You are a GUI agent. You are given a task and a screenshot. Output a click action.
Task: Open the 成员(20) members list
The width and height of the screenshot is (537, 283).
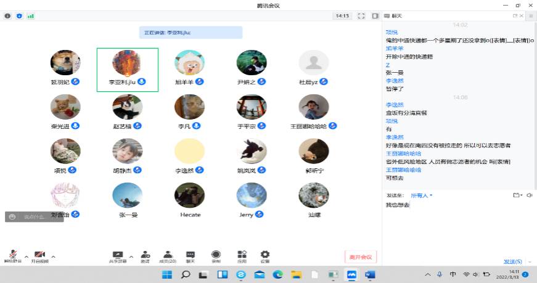(168, 255)
